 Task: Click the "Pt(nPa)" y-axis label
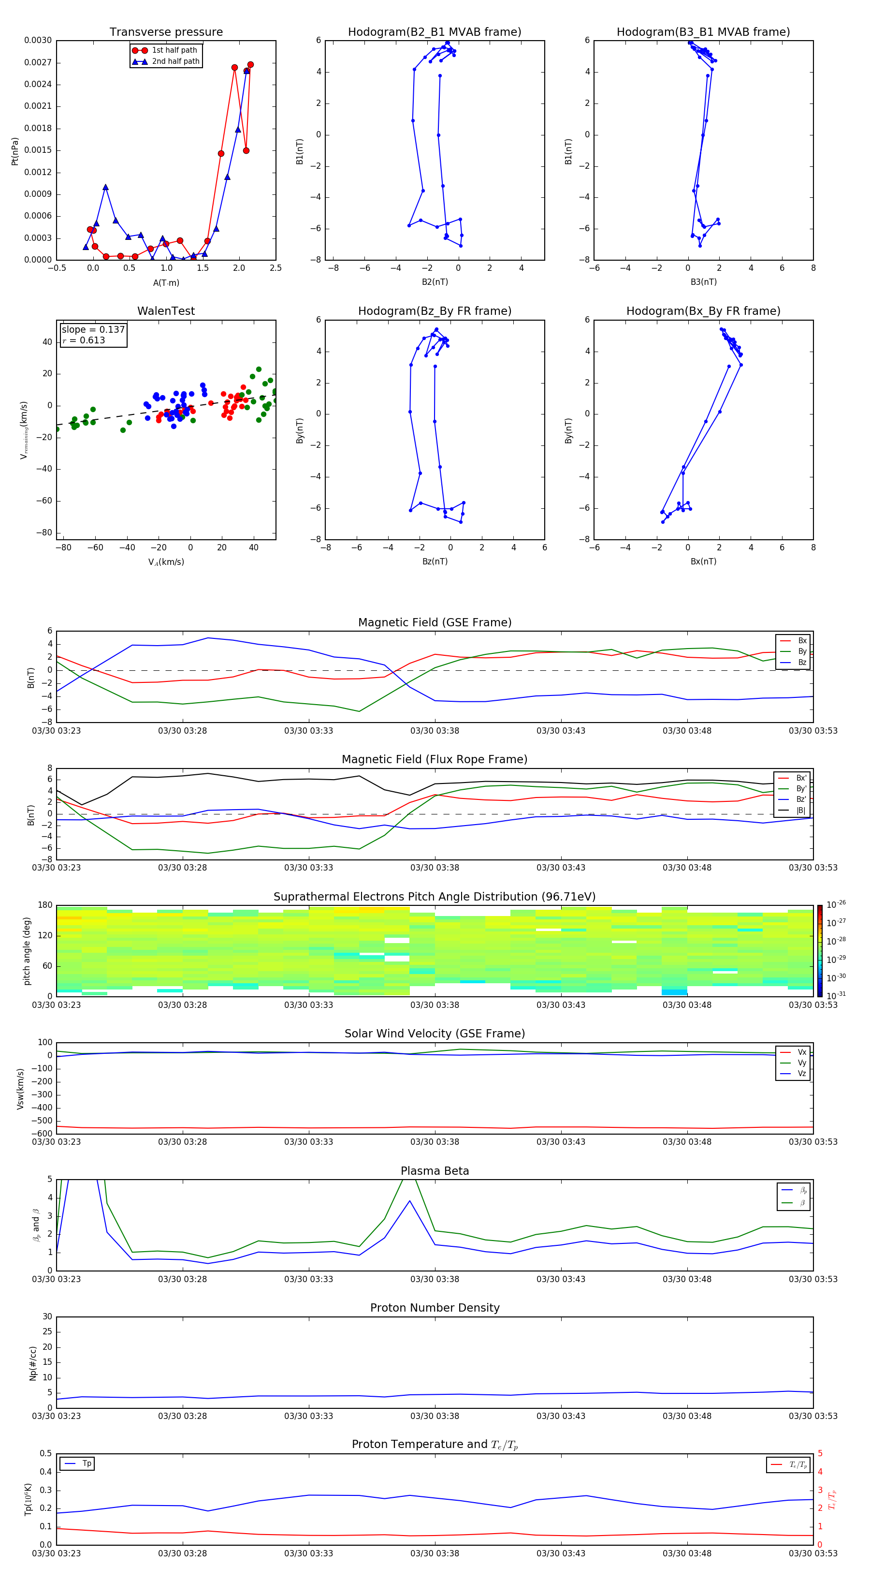(x=15, y=150)
